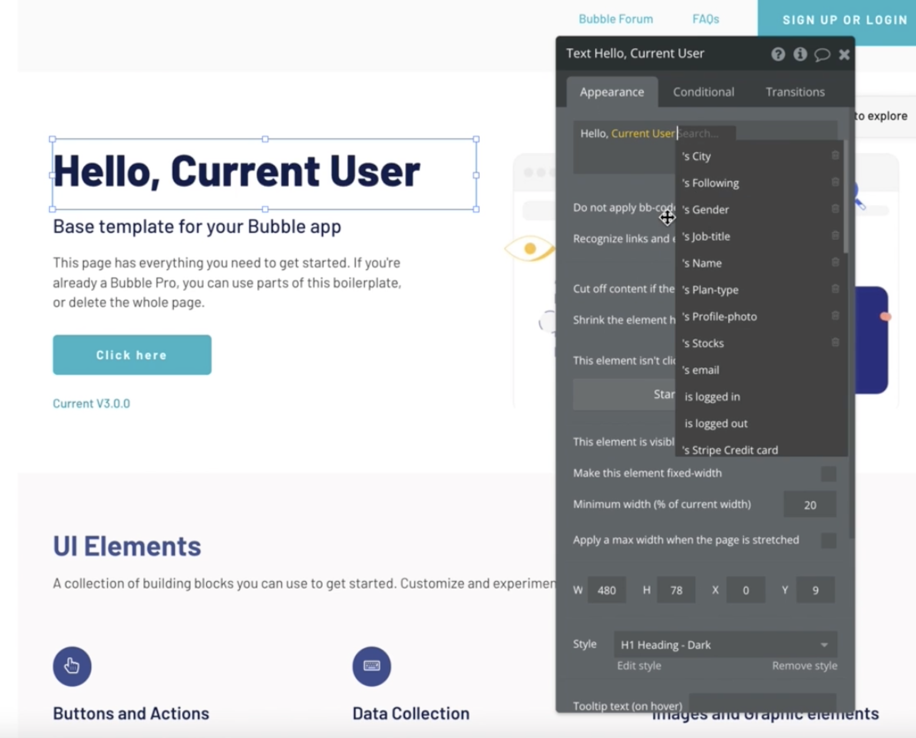Choose 'is logged in' option
This screenshot has width=916, height=738.
[712, 397]
